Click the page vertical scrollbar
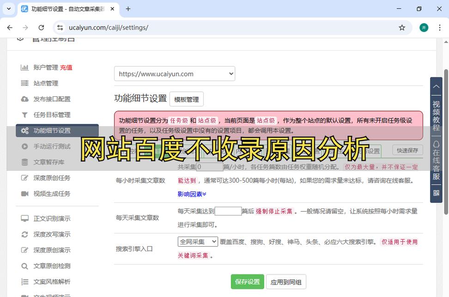The height and width of the screenshot is (297, 449). click(446, 138)
